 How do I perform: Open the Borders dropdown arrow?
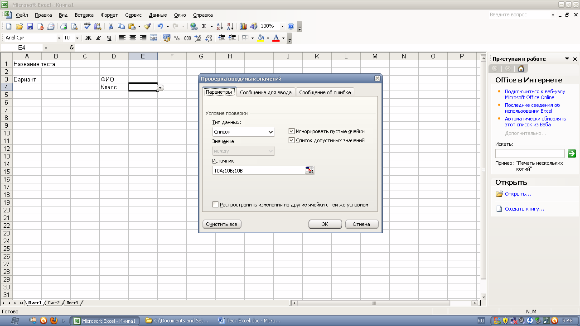tap(252, 38)
